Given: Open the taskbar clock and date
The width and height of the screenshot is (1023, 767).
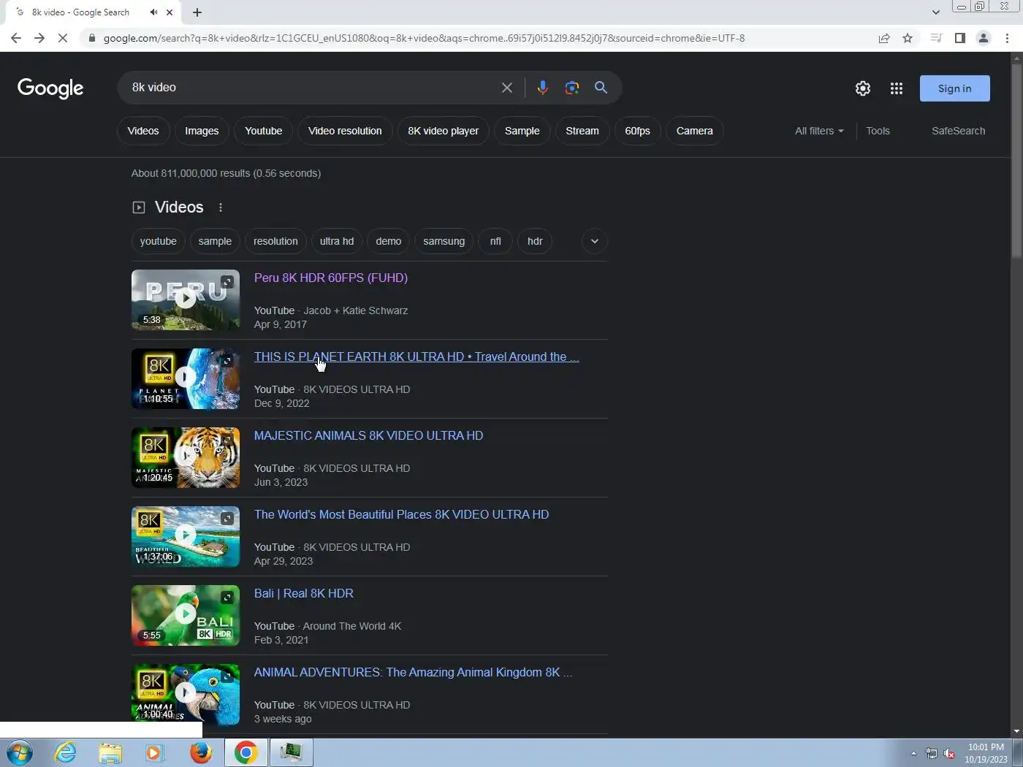Looking at the screenshot, I should (x=986, y=753).
